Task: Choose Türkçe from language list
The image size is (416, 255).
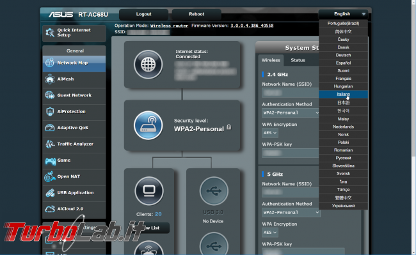Action: coord(343,190)
